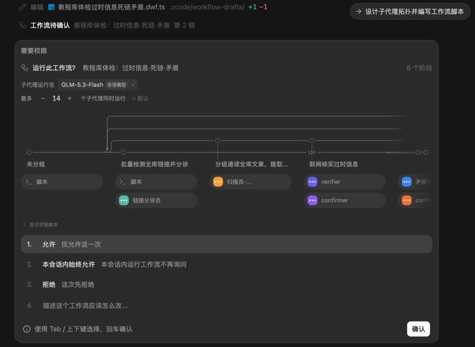Click the 分组通读全库文章,提取... stage label

click(252, 164)
